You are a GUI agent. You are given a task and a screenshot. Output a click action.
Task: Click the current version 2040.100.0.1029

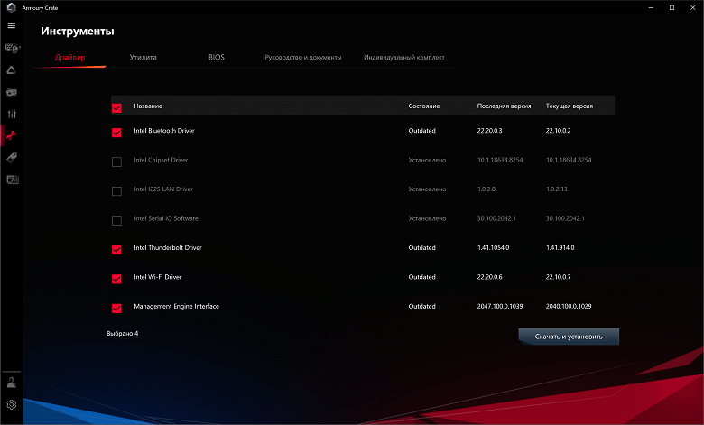point(569,306)
